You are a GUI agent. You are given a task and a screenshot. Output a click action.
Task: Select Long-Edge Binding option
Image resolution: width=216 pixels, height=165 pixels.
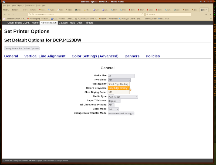(118, 88)
